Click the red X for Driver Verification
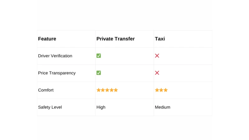The image size is (249, 140). pos(157,56)
